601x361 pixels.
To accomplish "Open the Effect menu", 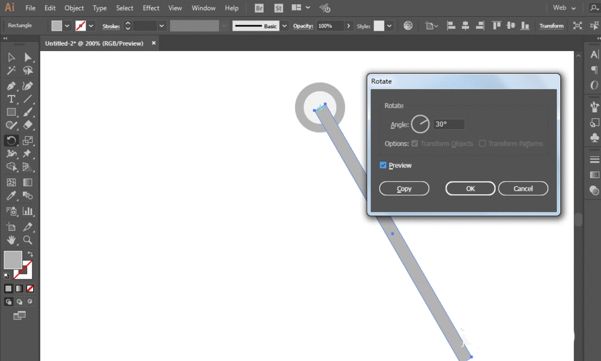I will point(151,8).
